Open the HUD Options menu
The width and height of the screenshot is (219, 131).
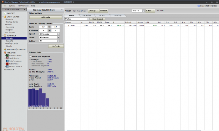23,6
